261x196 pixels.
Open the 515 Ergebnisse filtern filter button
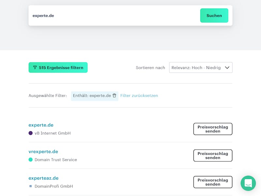[58, 68]
